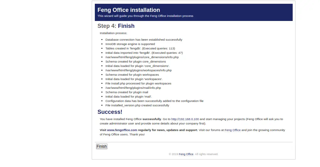The width and height of the screenshot is (320, 167).
Task: Visit the www.fengoffice.com link
Action: (122, 130)
